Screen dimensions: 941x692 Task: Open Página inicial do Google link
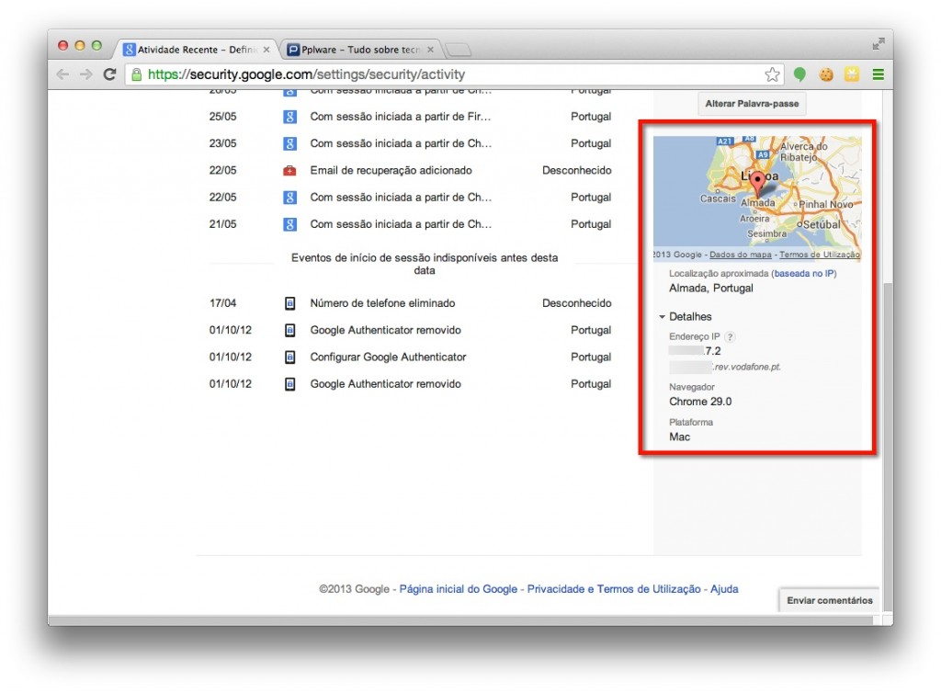point(459,589)
